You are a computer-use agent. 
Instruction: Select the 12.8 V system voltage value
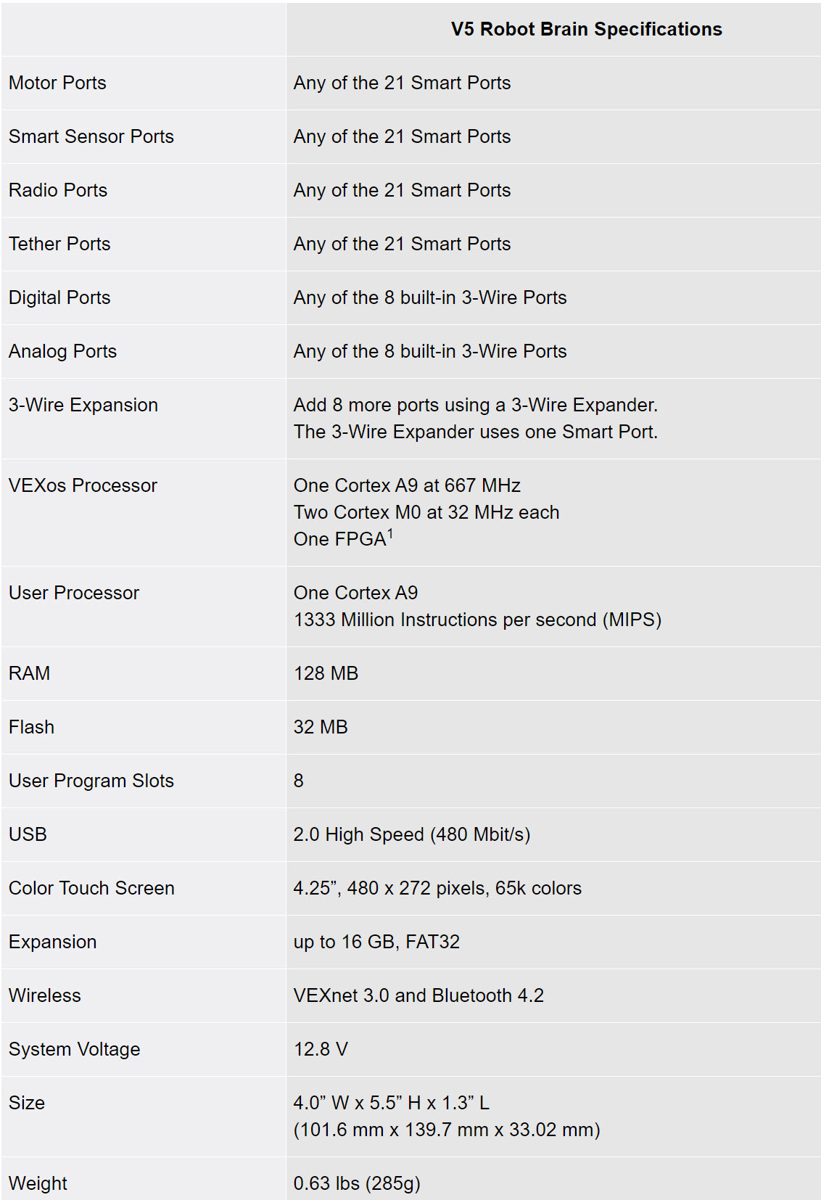click(x=321, y=1049)
